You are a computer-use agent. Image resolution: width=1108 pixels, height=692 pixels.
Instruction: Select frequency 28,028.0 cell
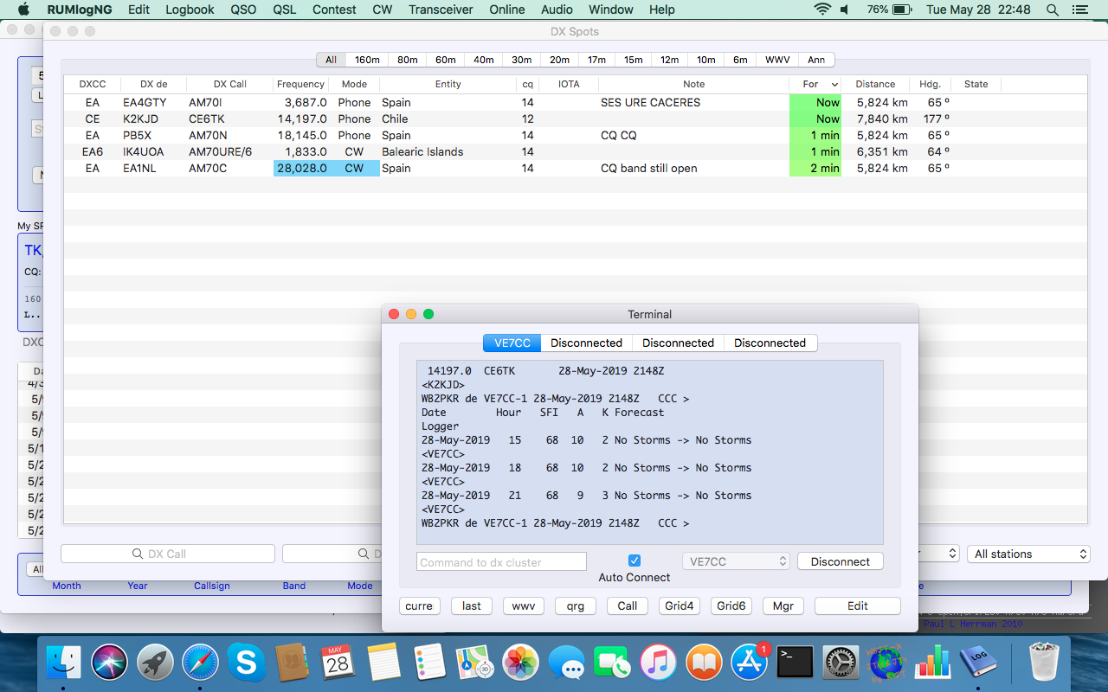[300, 169]
